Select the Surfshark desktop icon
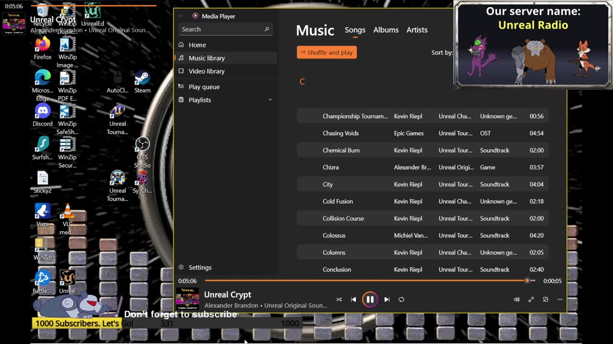613x344 pixels. pos(43,148)
